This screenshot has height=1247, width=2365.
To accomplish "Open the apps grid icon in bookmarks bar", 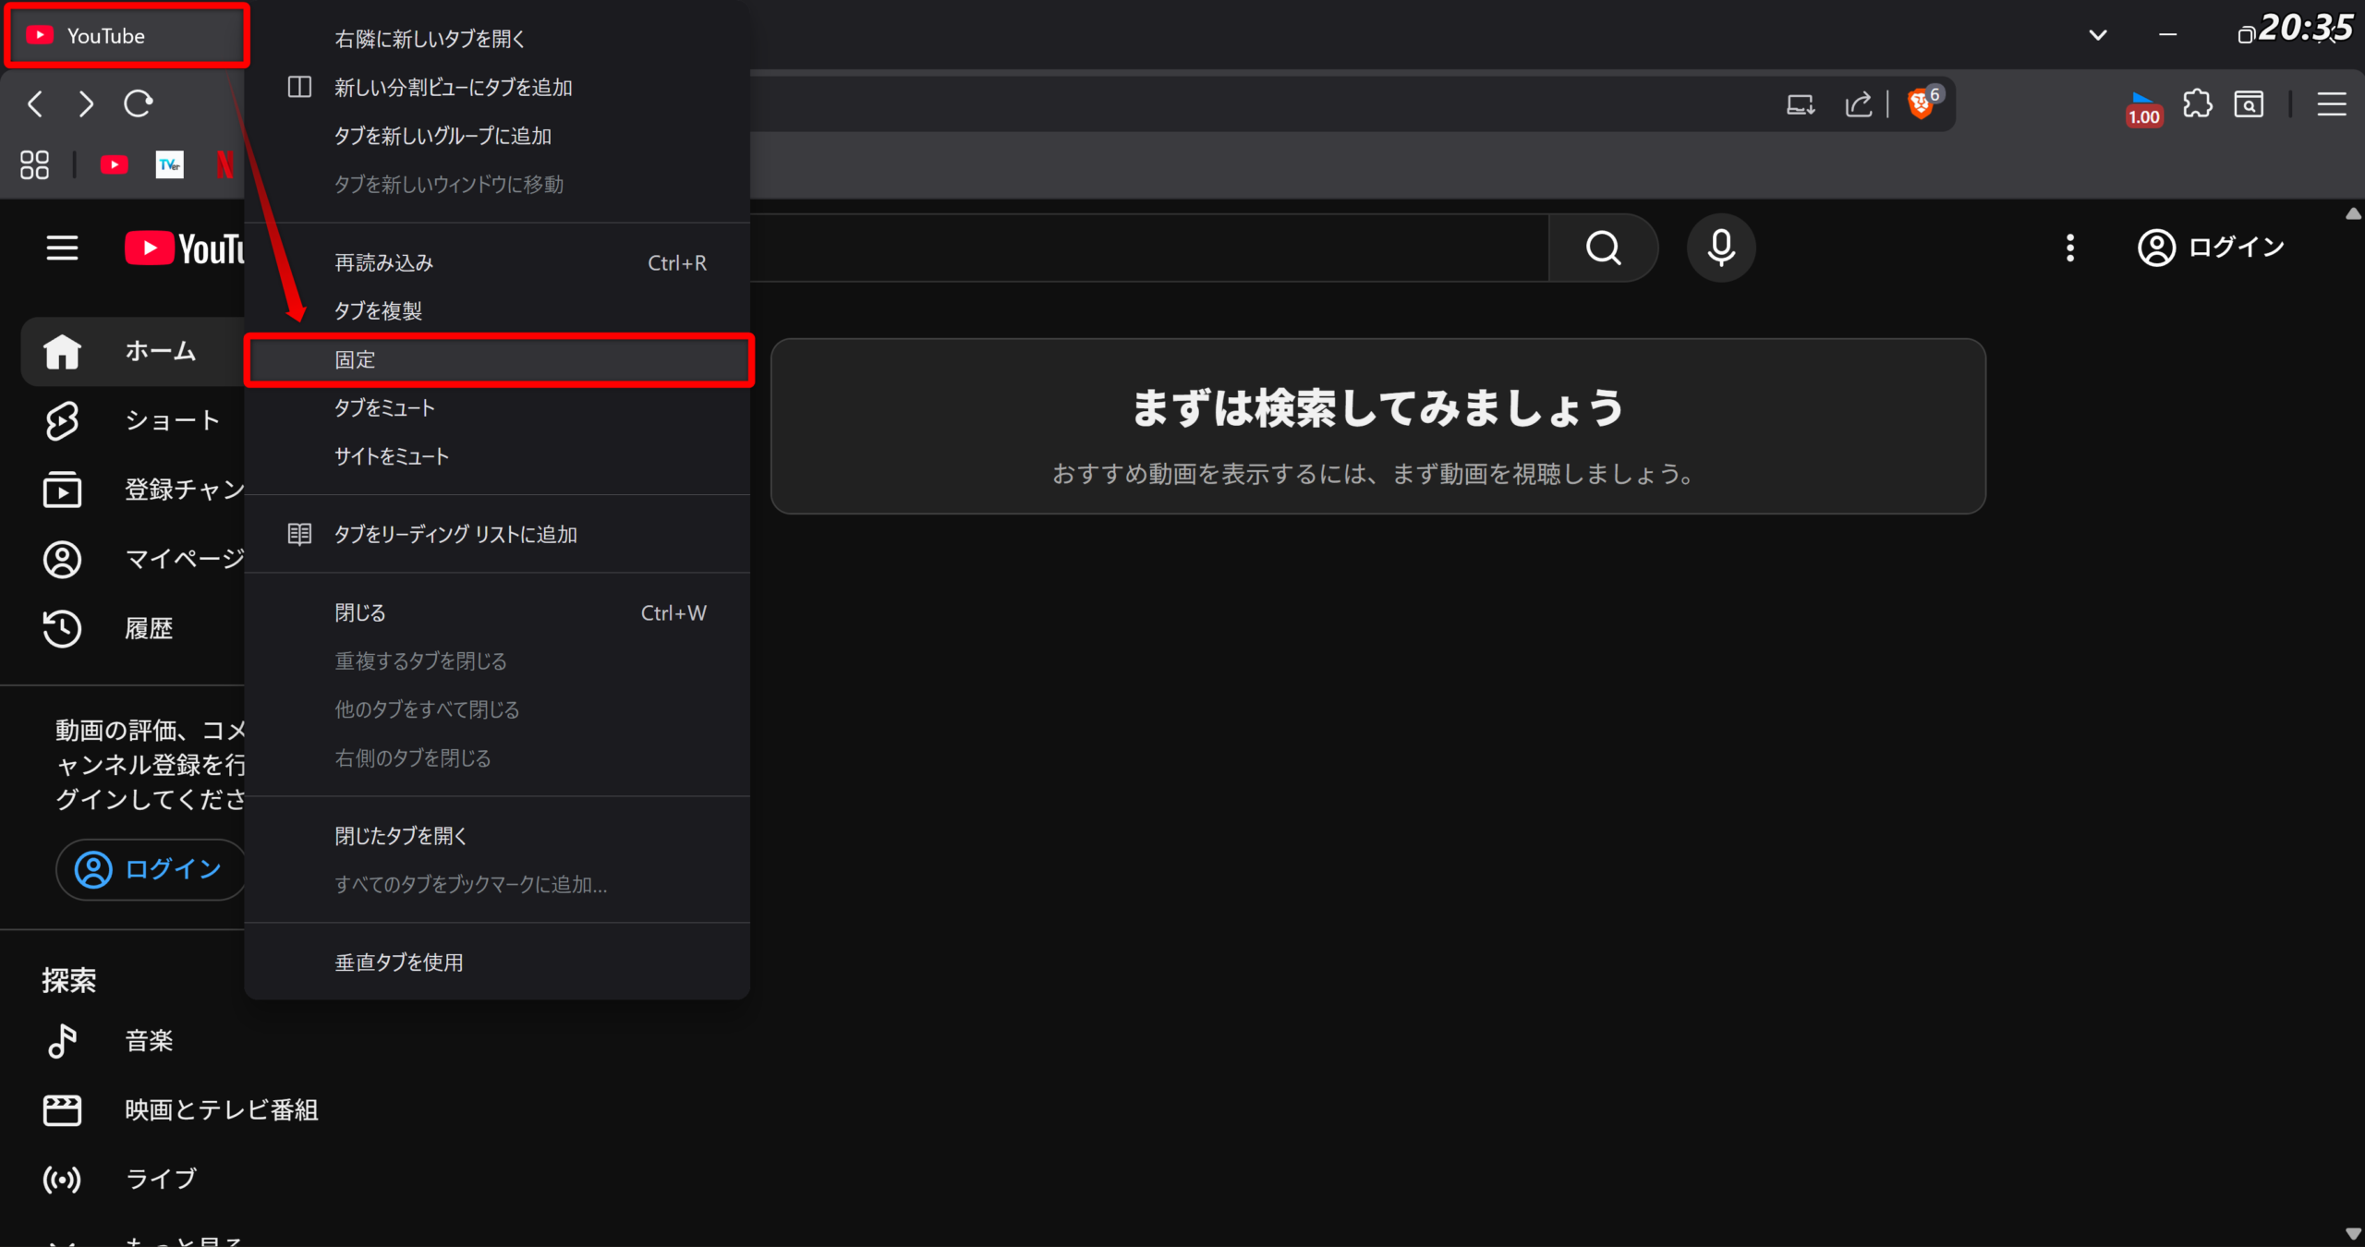I will 34,165.
